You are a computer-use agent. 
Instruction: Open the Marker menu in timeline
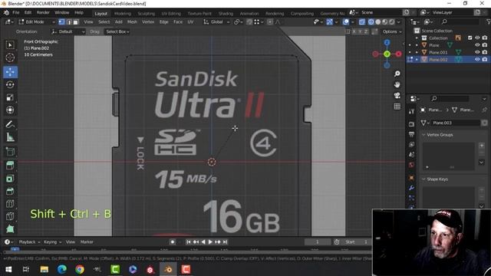coord(87,242)
